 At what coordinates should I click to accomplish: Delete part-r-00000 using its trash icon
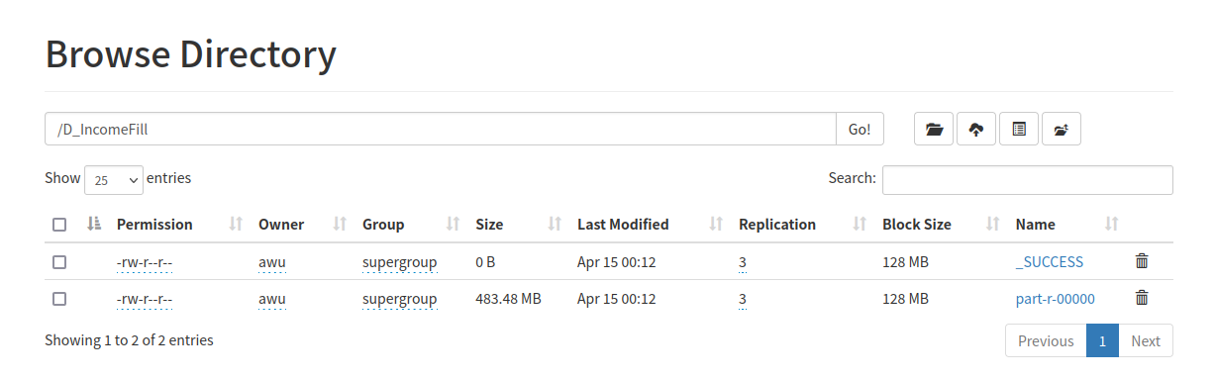point(1142,297)
